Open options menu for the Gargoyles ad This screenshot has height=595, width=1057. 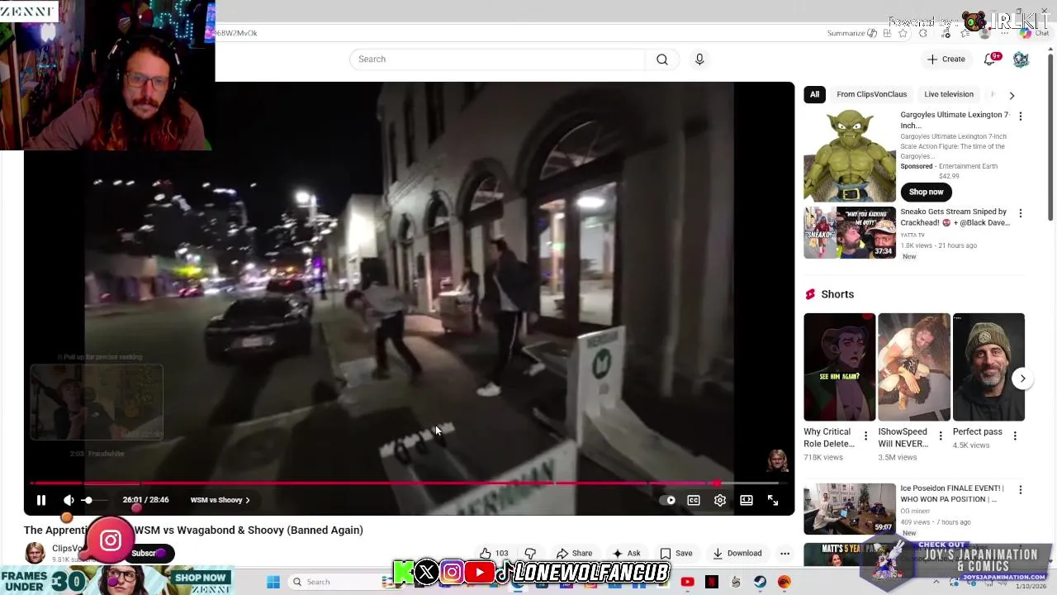pos(1021,117)
